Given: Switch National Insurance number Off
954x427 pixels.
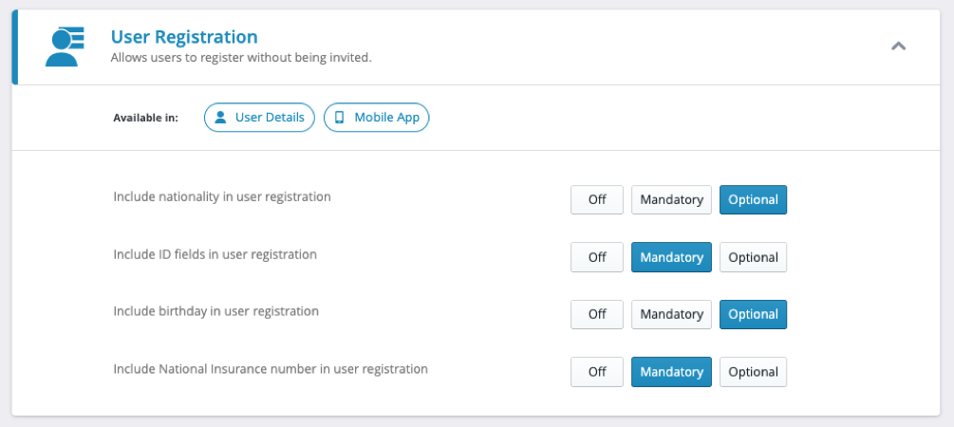Looking at the screenshot, I should click(x=597, y=372).
